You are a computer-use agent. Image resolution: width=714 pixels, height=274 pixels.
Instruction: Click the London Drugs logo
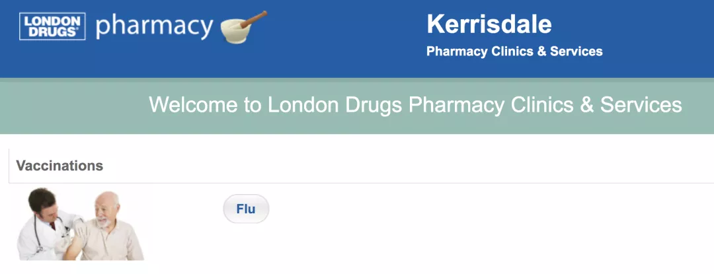click(54, 26)
